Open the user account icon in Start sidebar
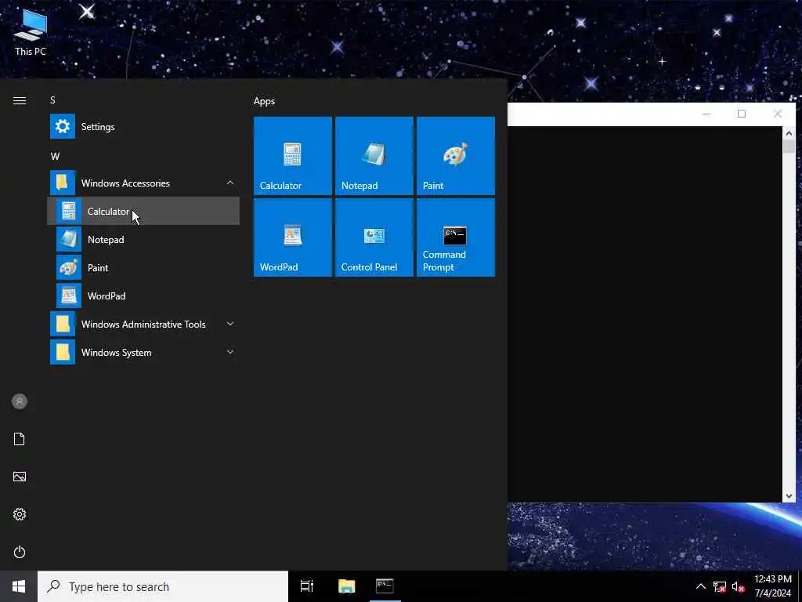 coord(20,401)
